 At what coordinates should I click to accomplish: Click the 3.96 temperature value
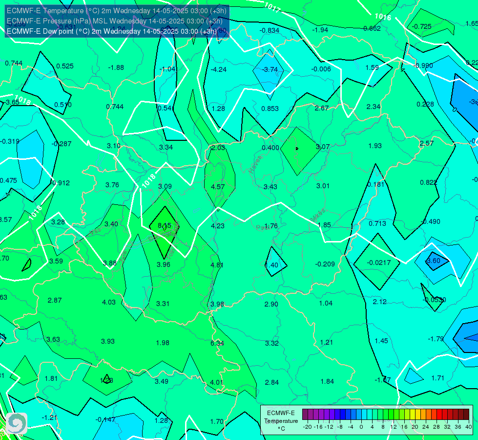tap(164, 264)
